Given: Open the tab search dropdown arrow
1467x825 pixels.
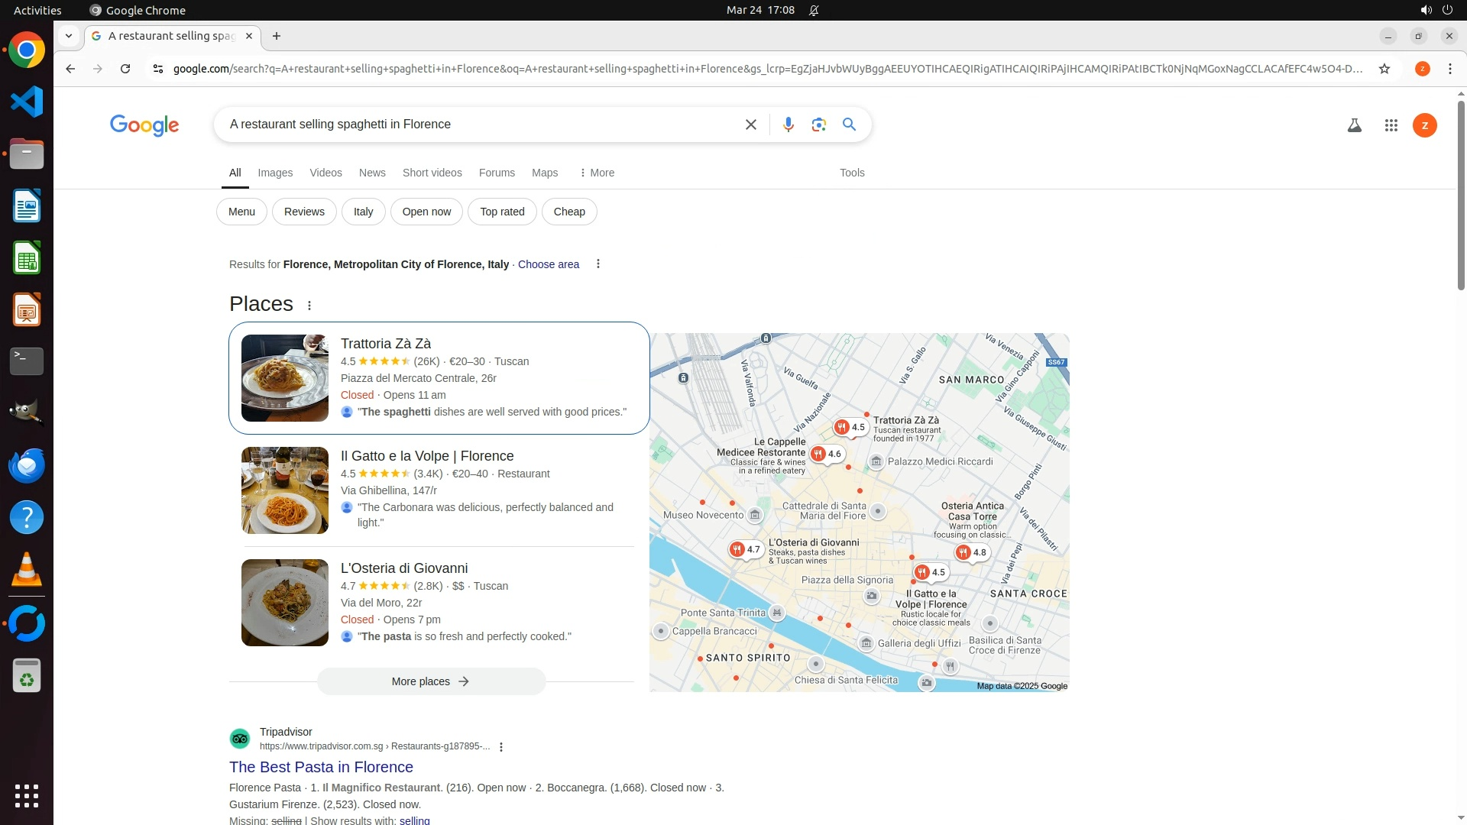Looking at the screenshot, I should [x=69, y=36].
